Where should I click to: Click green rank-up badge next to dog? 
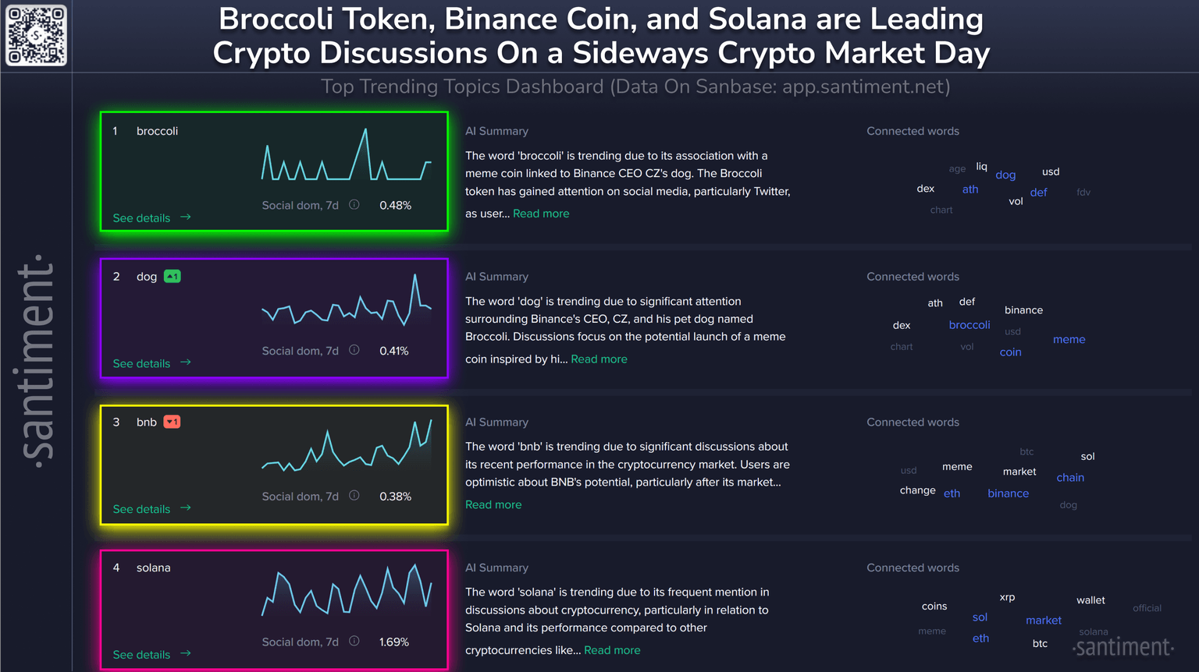(x=173, y=277)
